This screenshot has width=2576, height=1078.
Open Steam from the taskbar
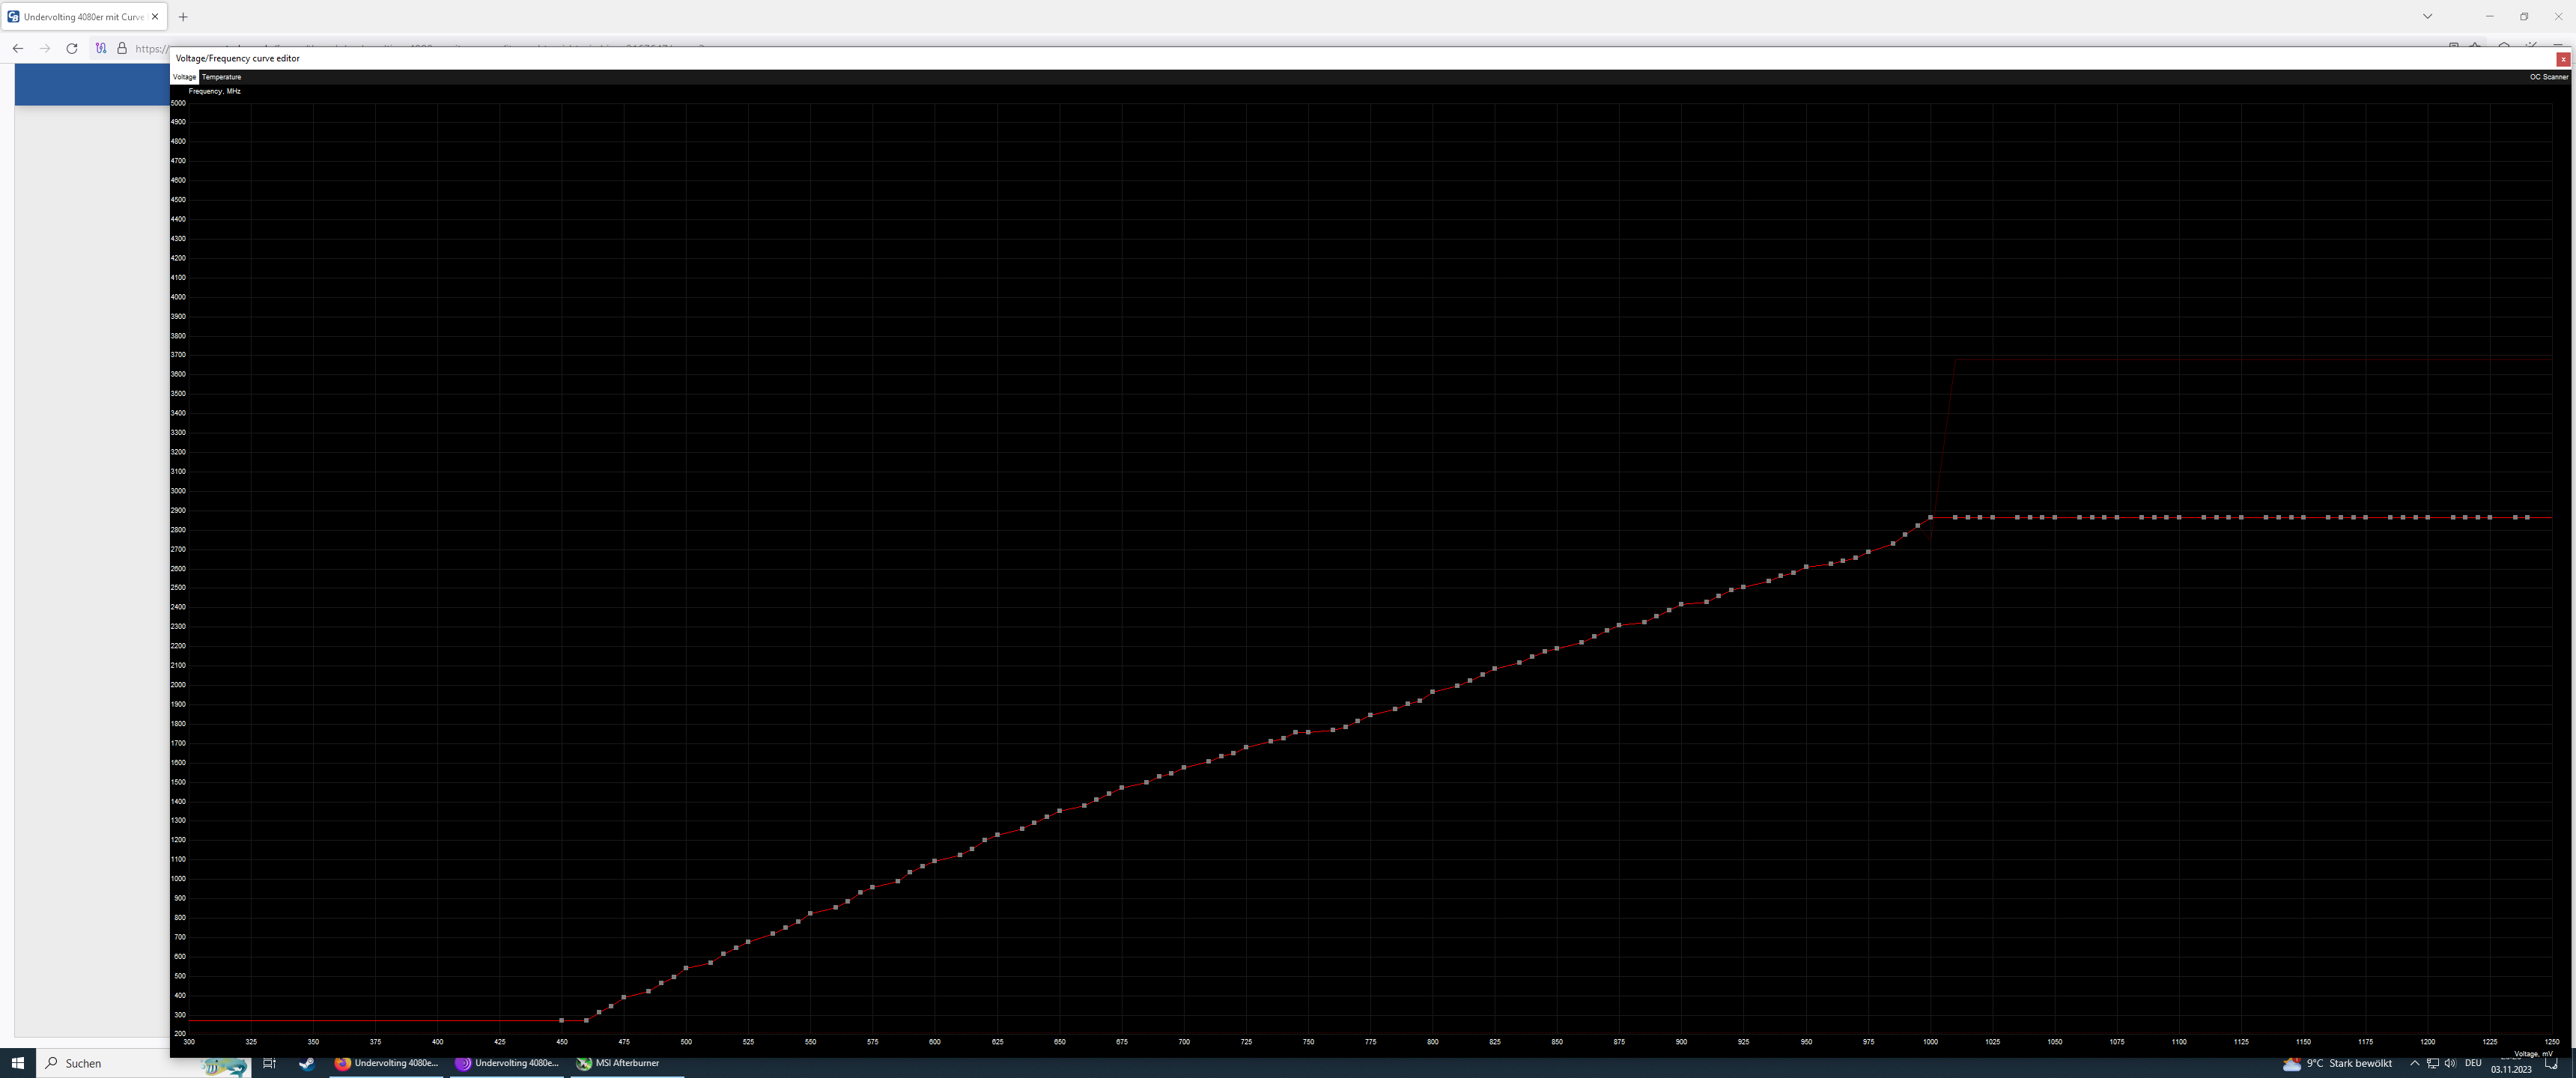pos(307,1063)
